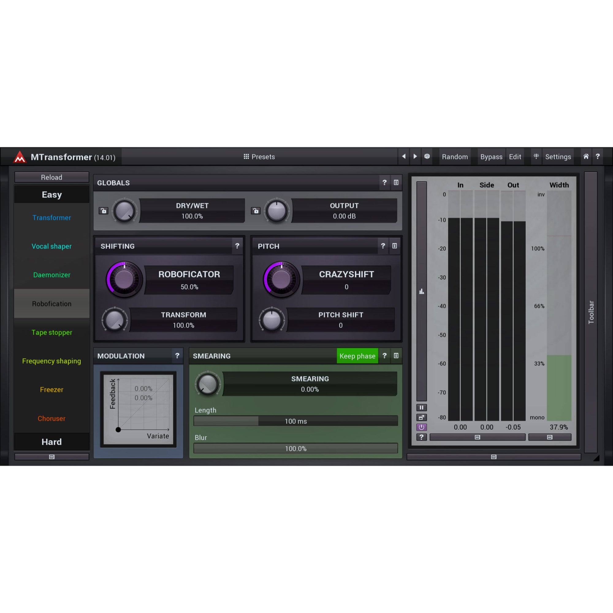Viewport: 613px width, 613px height.
Task: Collapse the meter columns with the bar under In/Side/Out
Action: [x=477, y=437]
